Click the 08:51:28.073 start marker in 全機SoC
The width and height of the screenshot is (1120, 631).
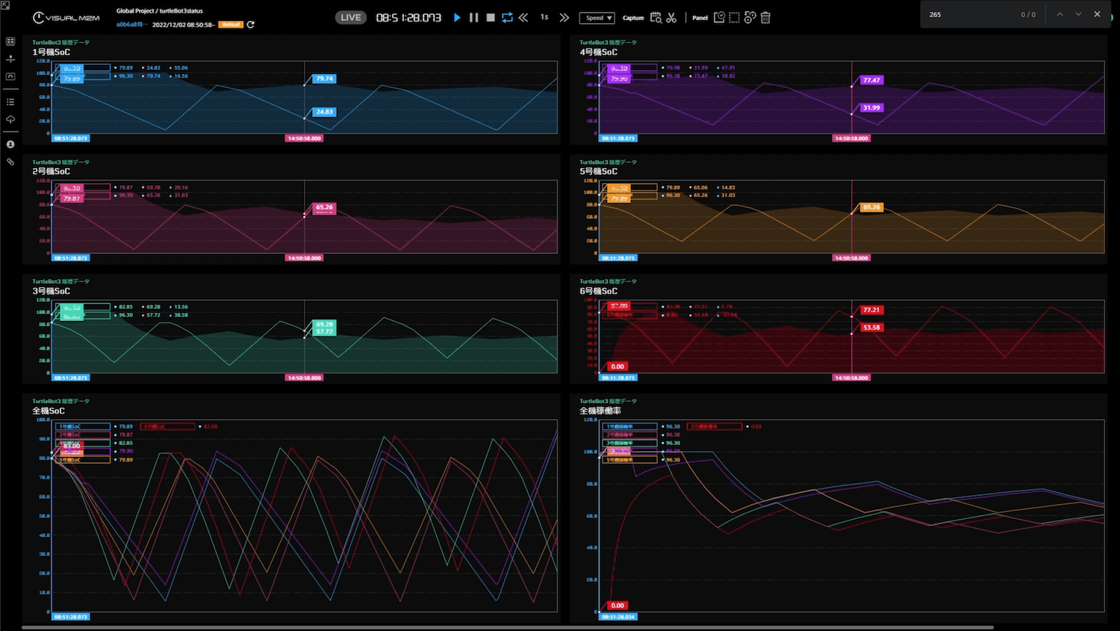pyautogui.click(x=70, y=617)
